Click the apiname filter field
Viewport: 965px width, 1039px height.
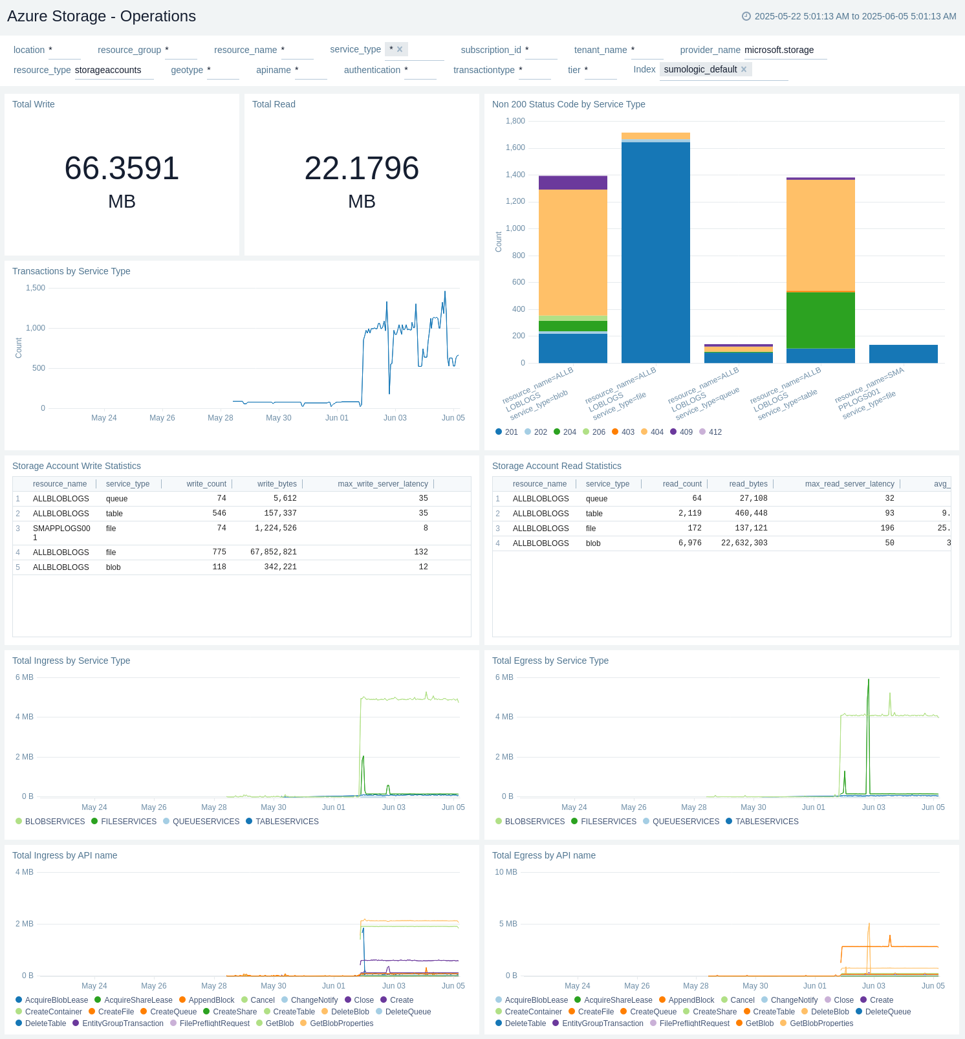[x=311, y=71]
